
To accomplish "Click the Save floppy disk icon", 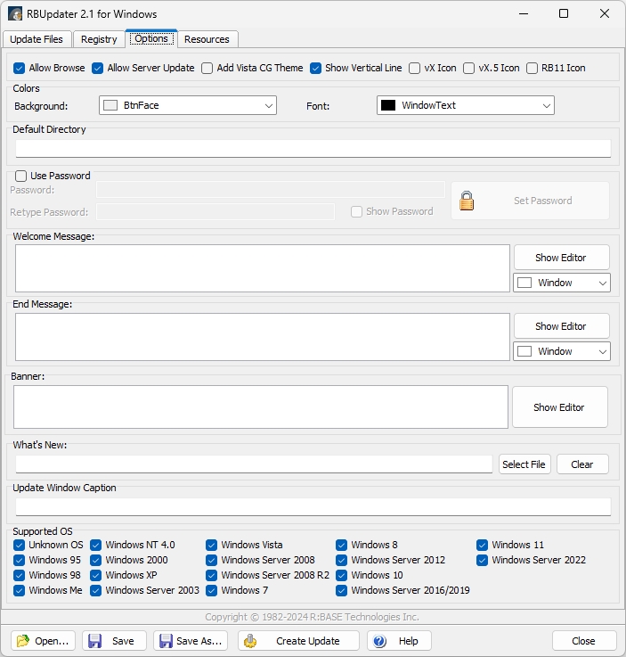I will pyautogui.click(x=94, y=641).
